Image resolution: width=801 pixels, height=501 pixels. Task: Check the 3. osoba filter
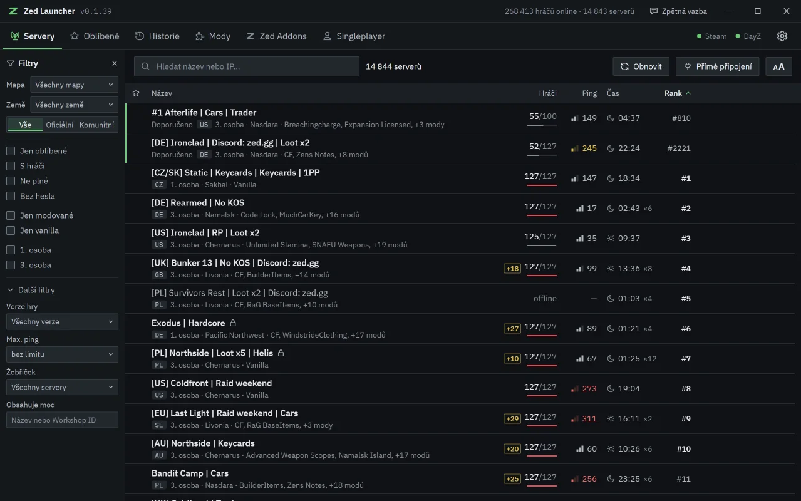tap(11, 265)
